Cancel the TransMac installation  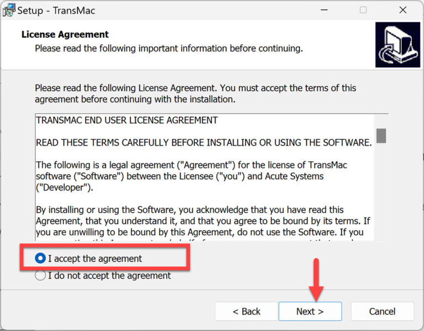coord(383,311)
